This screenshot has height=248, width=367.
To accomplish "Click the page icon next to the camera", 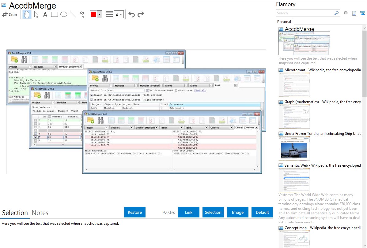I will coord(354,13).
